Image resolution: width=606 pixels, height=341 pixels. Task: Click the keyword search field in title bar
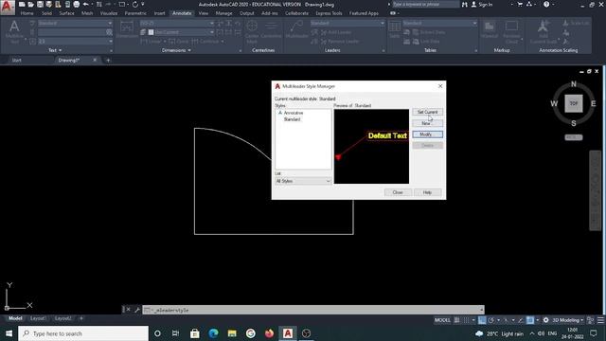click(x=425, y=4)
